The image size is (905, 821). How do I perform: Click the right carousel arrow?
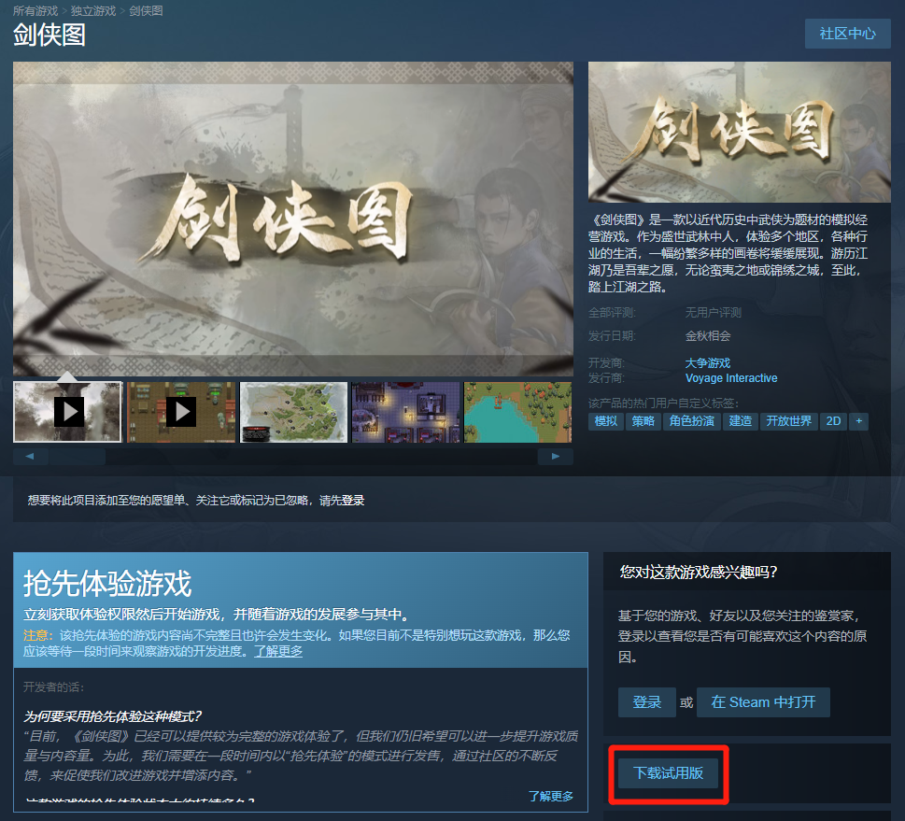click(555, 455)
